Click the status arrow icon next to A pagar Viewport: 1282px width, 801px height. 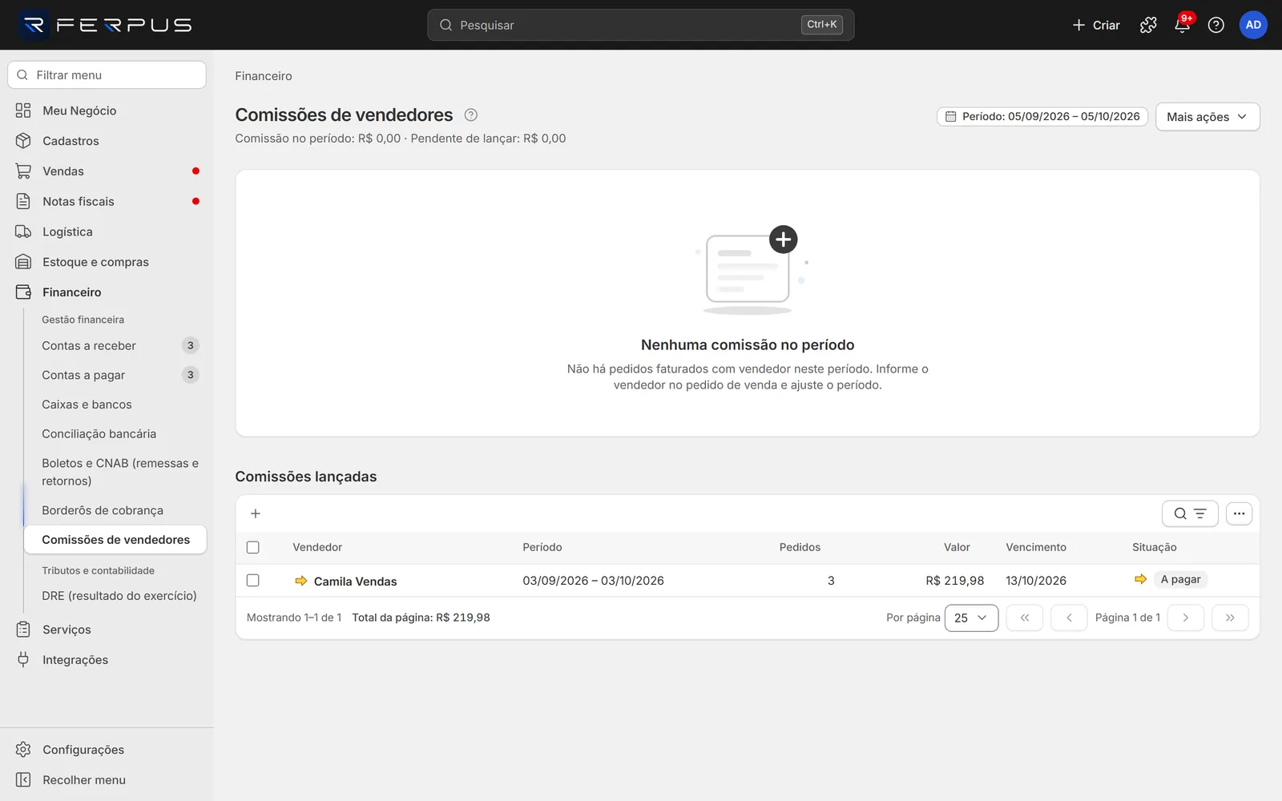tap(1141, 579)
